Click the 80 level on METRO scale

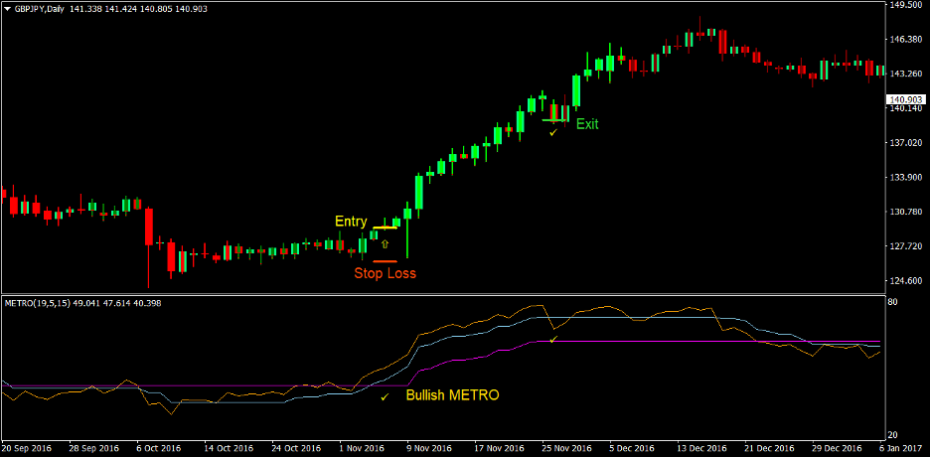893,302
